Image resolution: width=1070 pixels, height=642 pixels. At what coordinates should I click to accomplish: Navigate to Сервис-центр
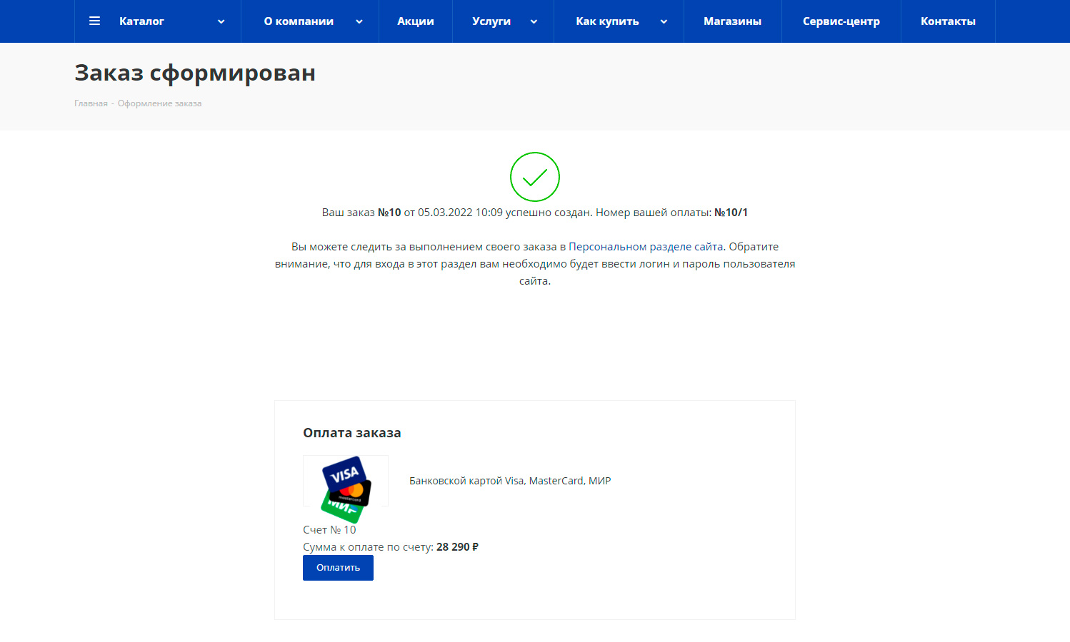click(x=841, y=21)
